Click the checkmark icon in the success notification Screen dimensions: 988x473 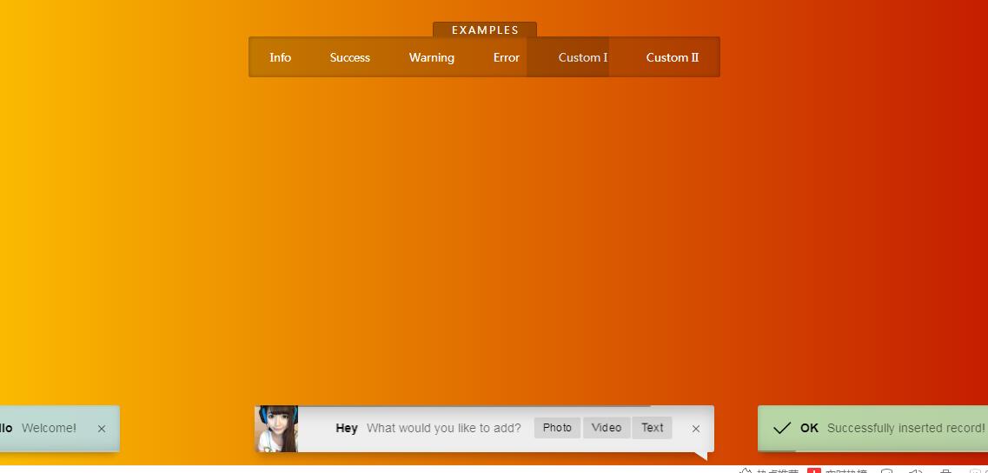tap(782, 428)
